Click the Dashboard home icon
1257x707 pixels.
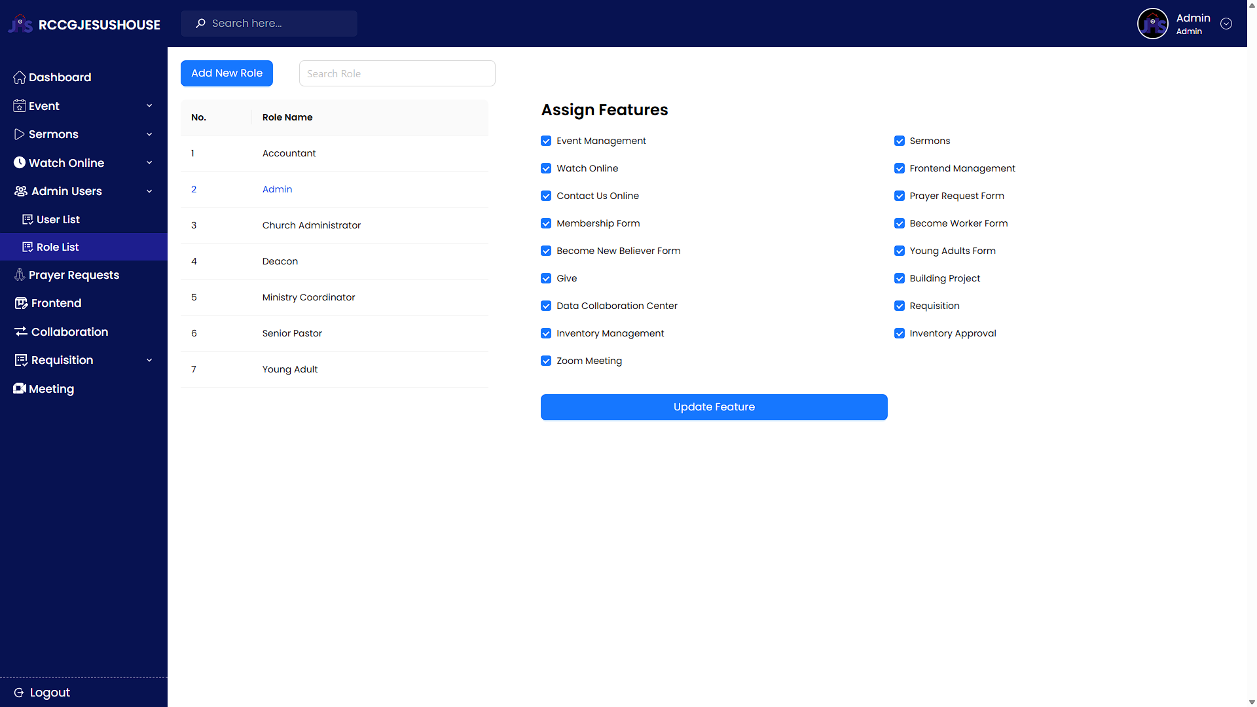[20, 77]
